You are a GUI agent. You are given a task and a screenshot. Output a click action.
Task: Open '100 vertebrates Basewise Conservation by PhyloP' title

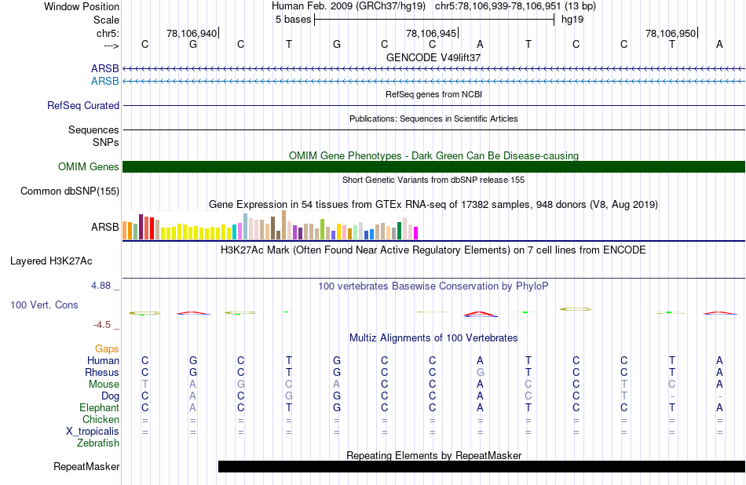coord(433,286)
